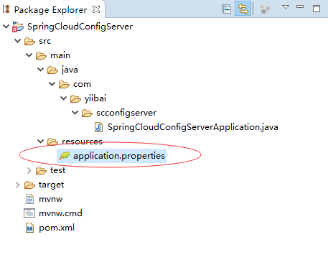Image resolution: width=328 pixels, height=260 pixels.
Task: Select the mvnw file label
Action: pyautogui.click(x=51, y=199)
